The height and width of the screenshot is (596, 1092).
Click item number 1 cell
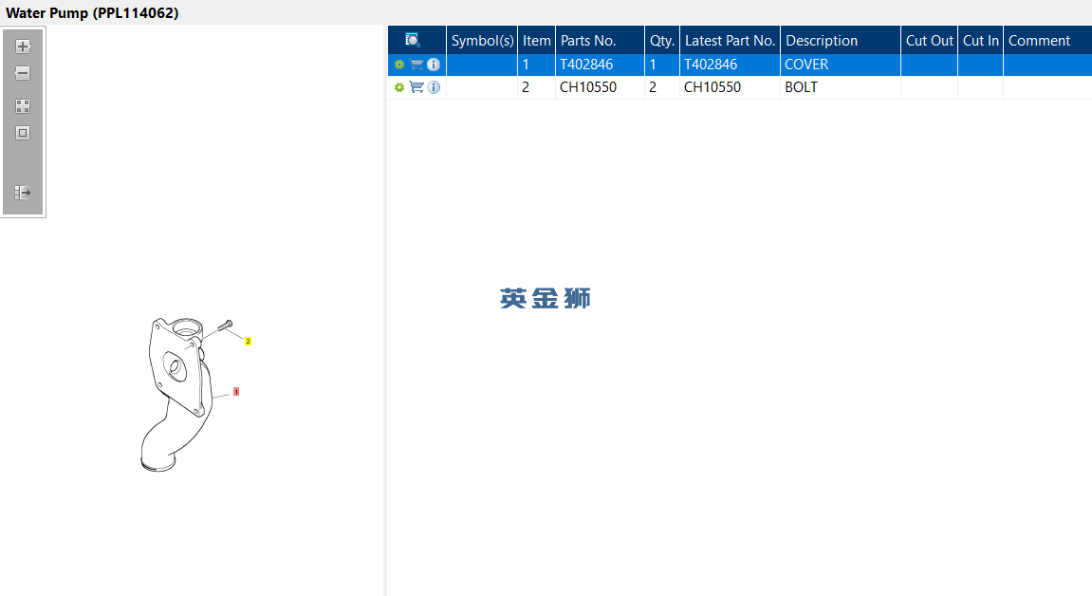tap(536, 65)
